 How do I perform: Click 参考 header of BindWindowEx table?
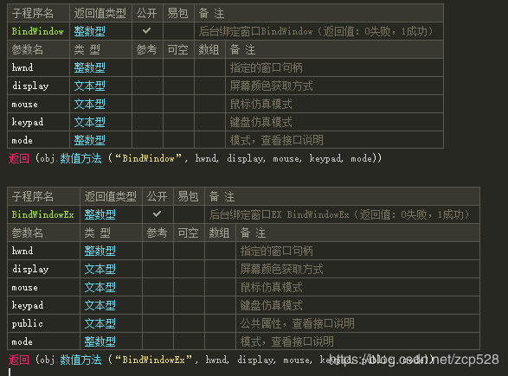pyautogui.click(x=158, y=233)
